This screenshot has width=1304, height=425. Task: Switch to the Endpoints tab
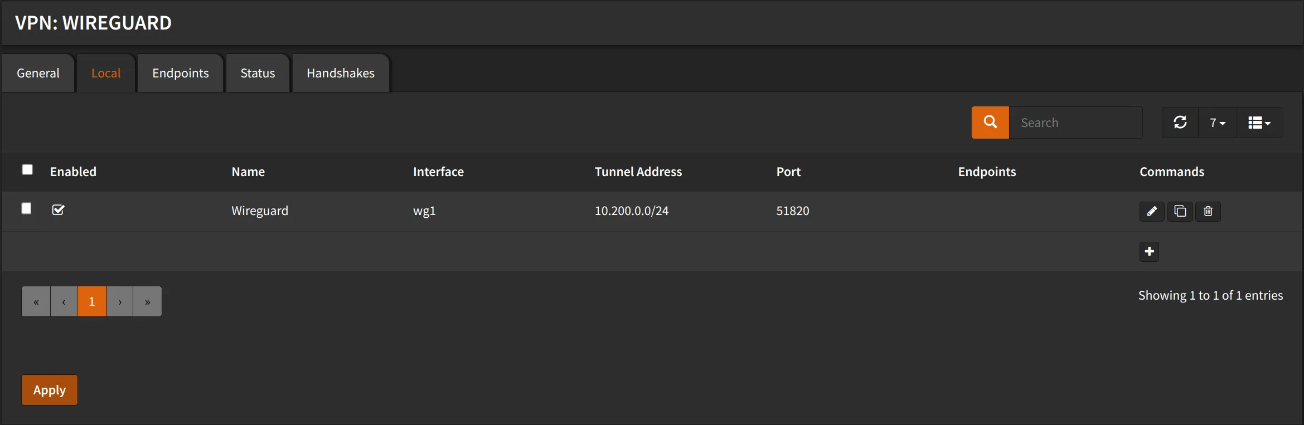[180, 72]
